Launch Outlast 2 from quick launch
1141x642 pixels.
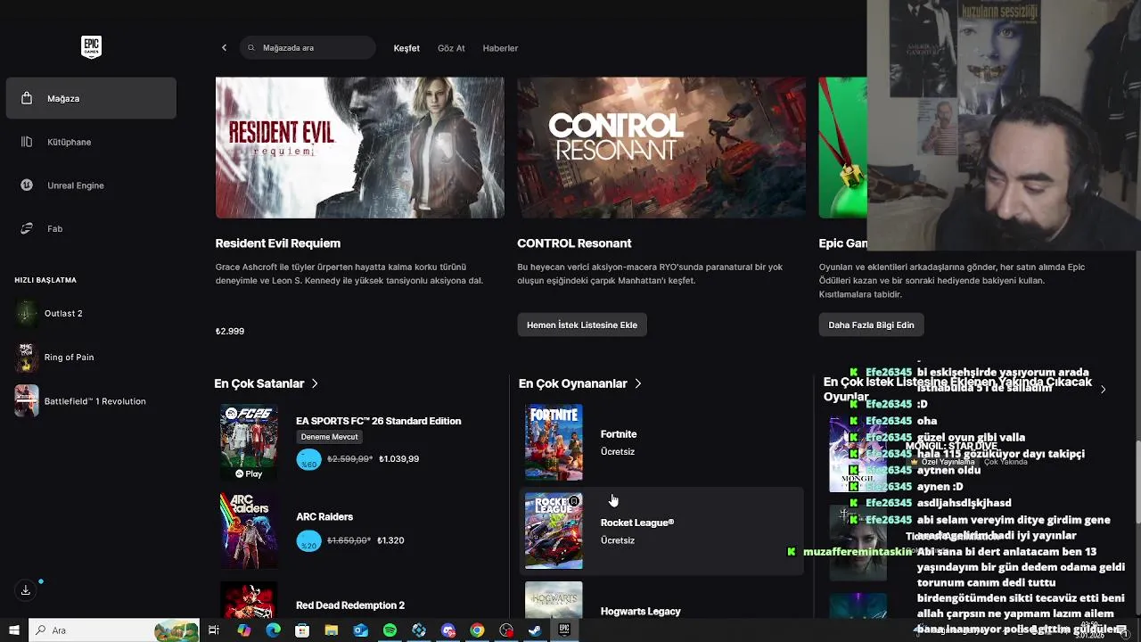click(x=91, y=313)
